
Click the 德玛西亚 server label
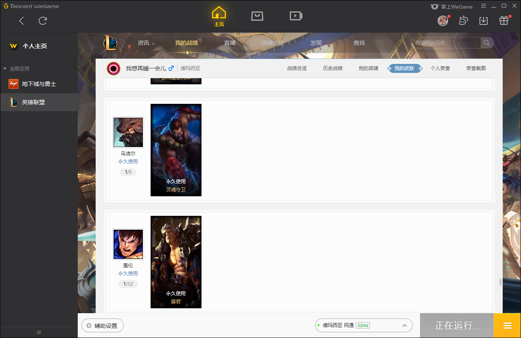coord(190,68)
